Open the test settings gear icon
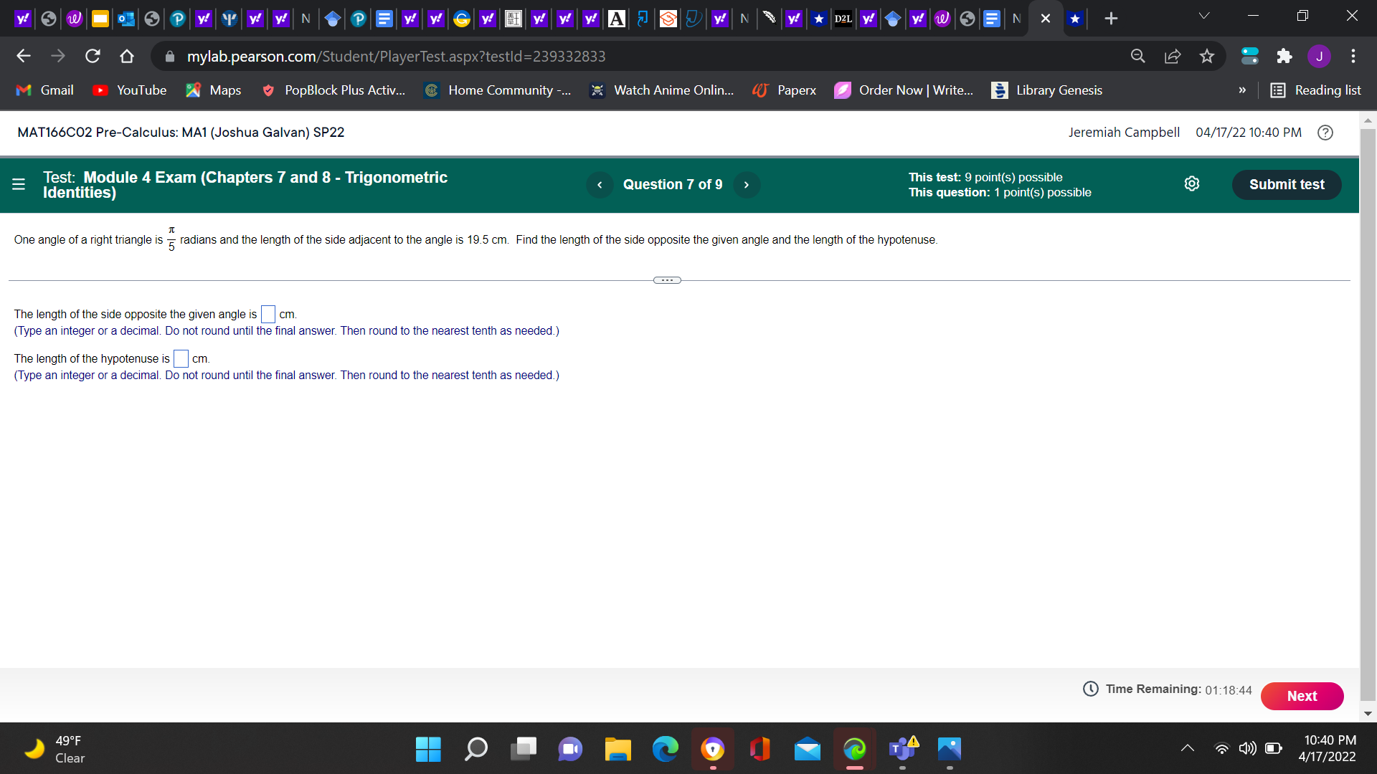This screenshot has width=1377, height=774. [x=1191, y=184]
